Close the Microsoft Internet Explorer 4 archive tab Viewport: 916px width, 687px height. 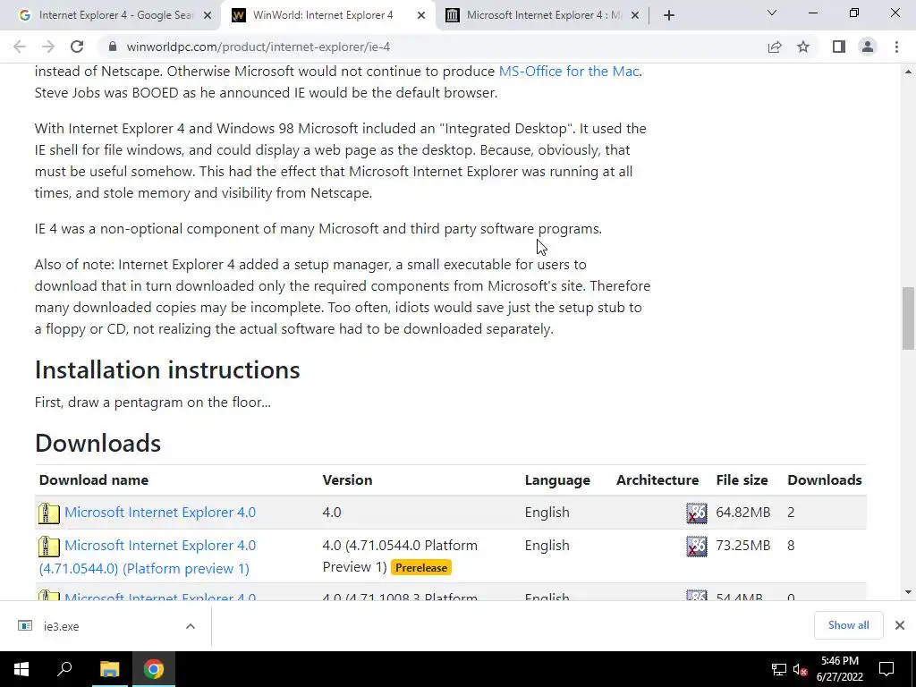click(636, 15)
